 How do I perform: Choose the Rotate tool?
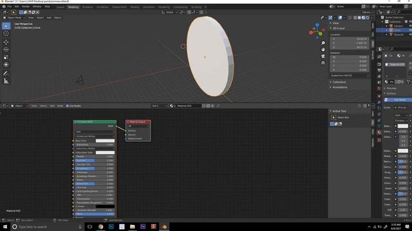click(6, 49)
